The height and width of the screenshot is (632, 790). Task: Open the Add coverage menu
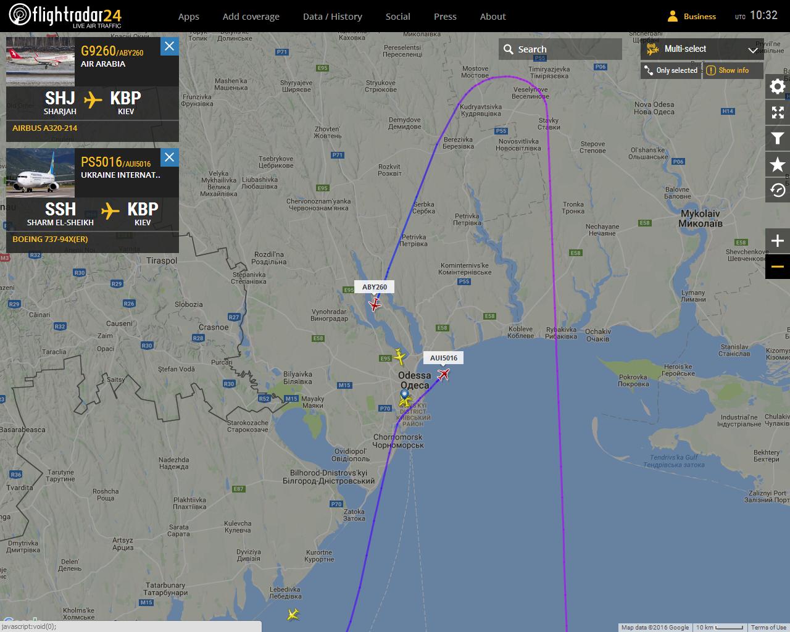pyautogui.click(x=251, y=17)
